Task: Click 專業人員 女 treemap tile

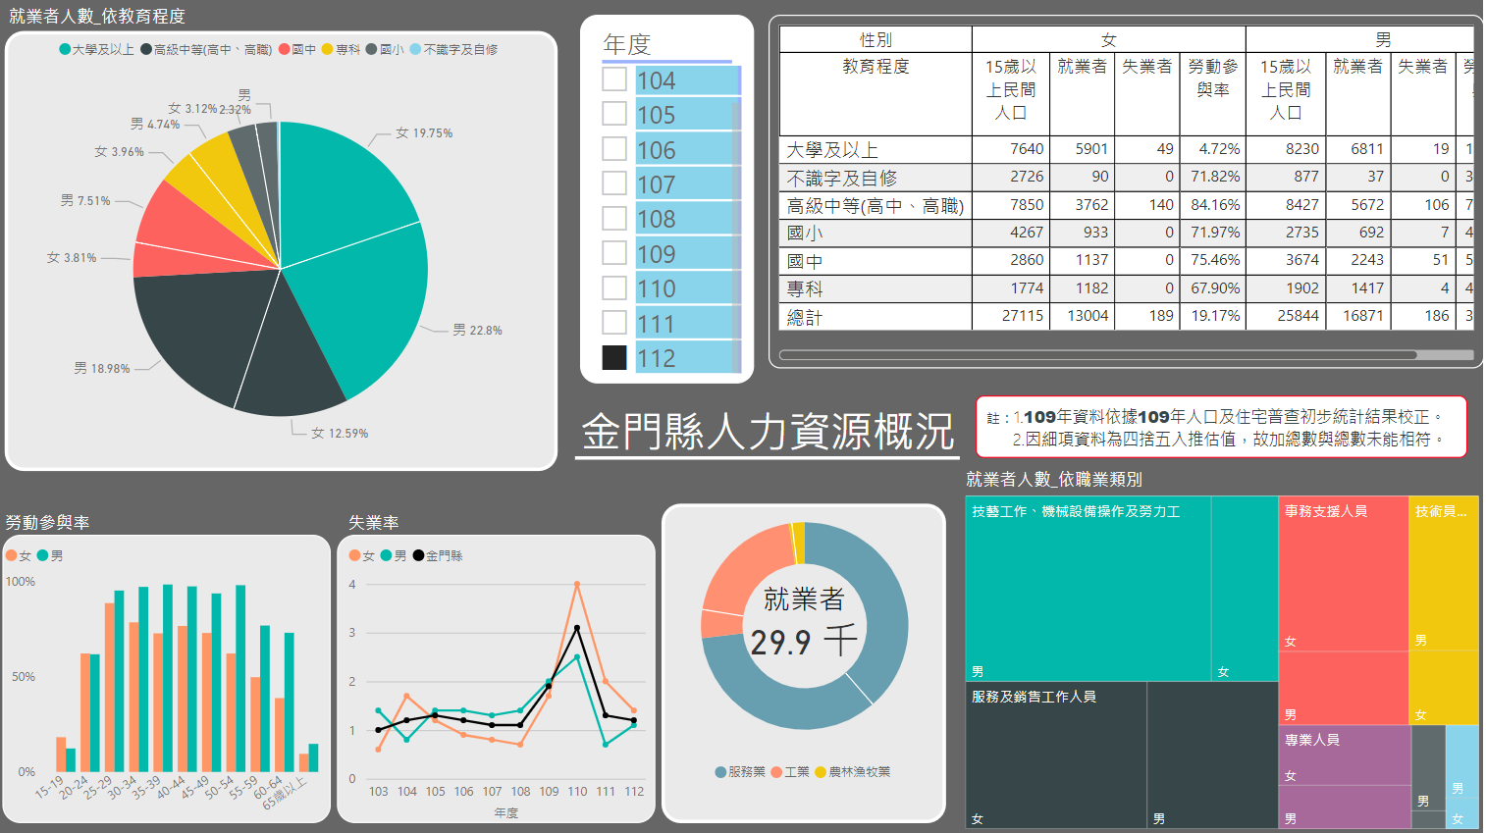Action: tap(1345, 755)
